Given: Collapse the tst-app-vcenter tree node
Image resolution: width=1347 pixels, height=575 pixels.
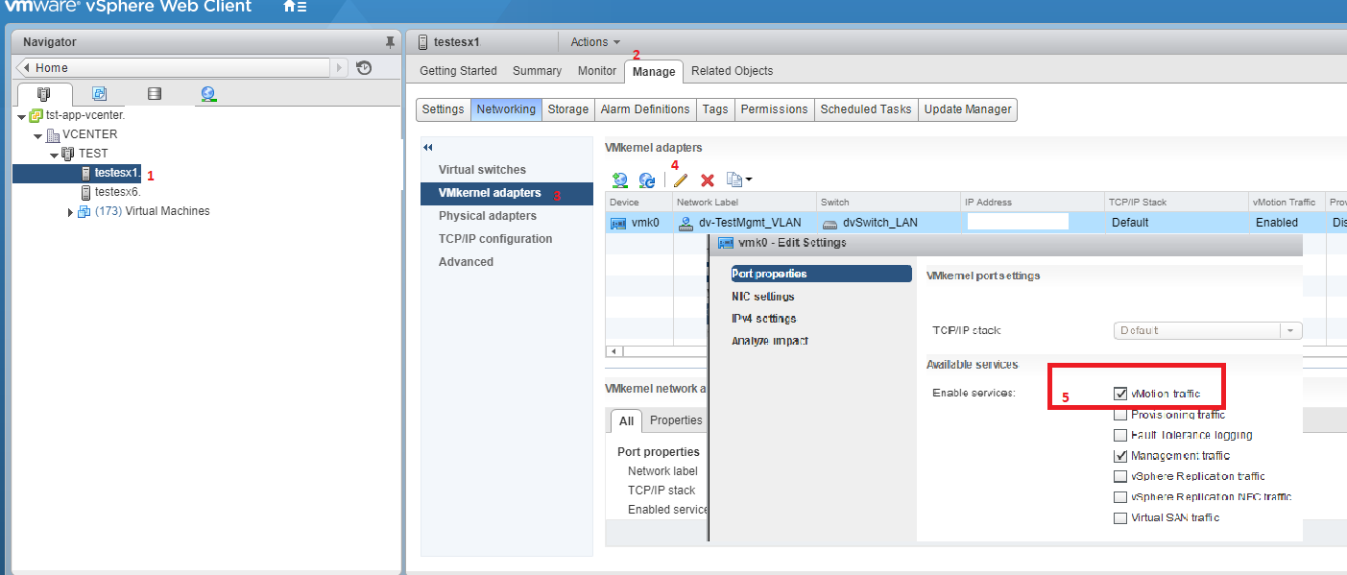Looking at the screenshot, I should pos(22,116).
